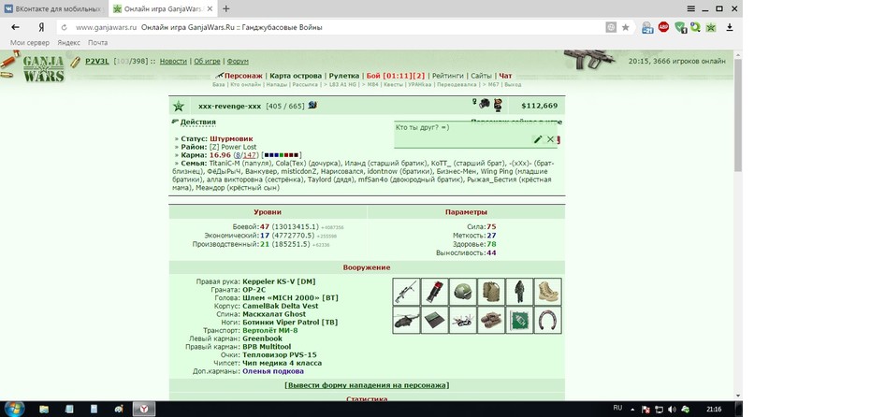
Task: Open the 'Рейтинги' menu item
Action: [448, 76]
